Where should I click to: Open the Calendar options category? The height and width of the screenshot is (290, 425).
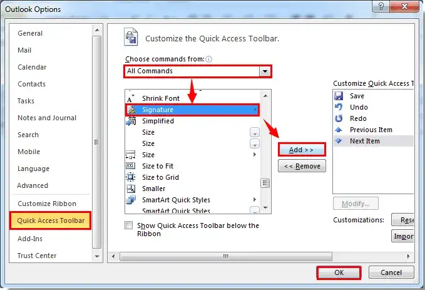pyautogui.click(x=32, y=67)
